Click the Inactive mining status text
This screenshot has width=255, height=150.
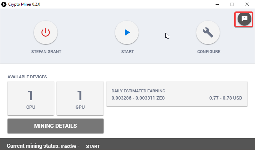(69, 146)
